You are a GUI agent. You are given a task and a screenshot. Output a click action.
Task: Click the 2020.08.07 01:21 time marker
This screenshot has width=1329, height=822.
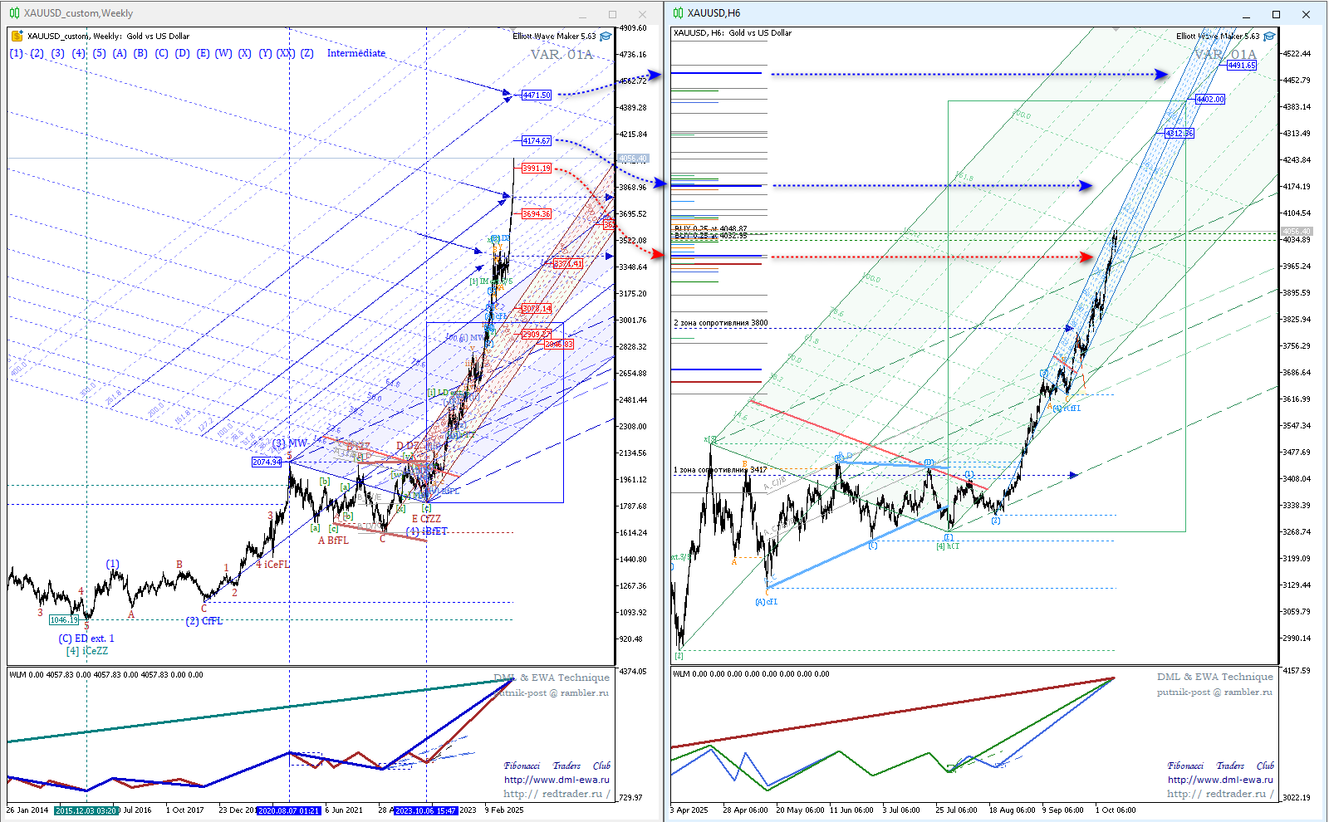point(288,810)
